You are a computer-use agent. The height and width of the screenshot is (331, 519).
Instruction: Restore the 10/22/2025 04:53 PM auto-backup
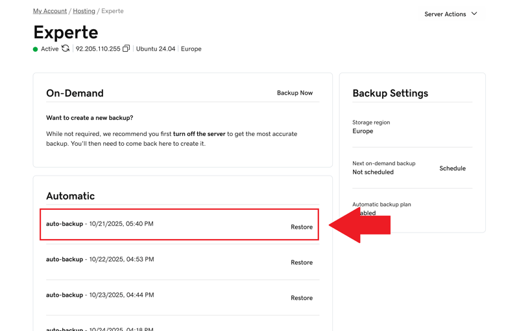point(302,263)
